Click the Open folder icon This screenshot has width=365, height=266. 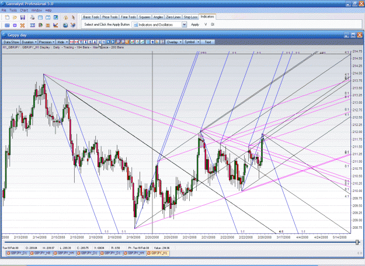[15, 17]
